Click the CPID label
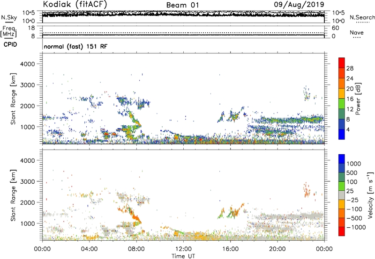The image size is (375, 259). (x=10, y=44)
